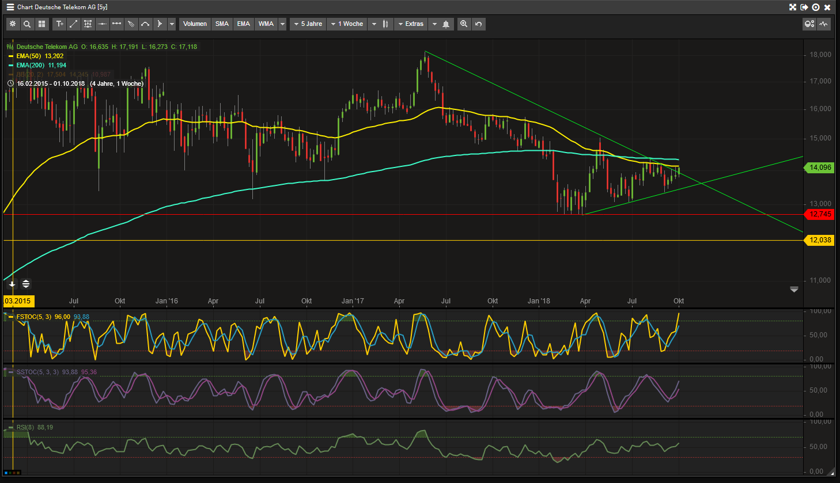Screen dimensions: 840x483
Task: Select the candlestick chart type icon
Action: coord(385,24)
